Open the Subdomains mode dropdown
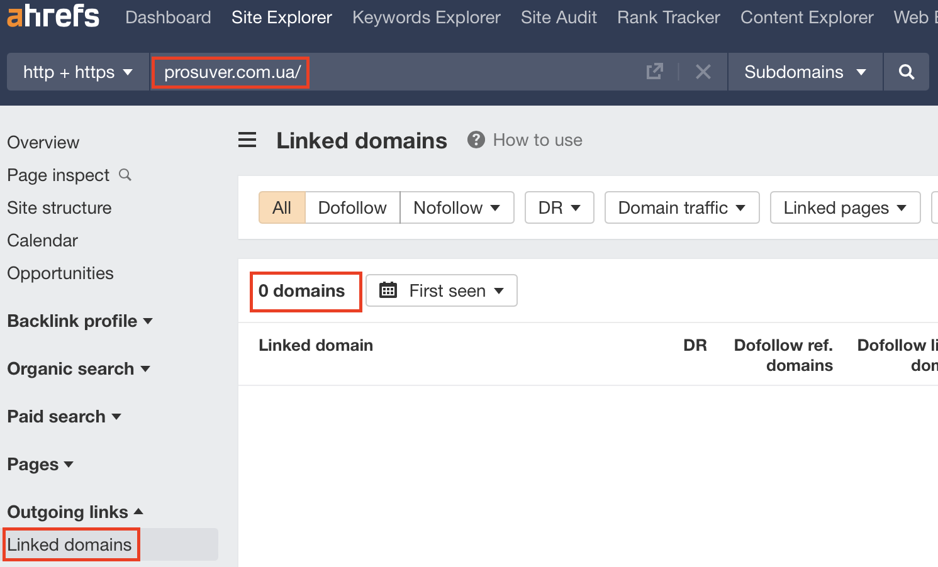 tap(805, 72)
